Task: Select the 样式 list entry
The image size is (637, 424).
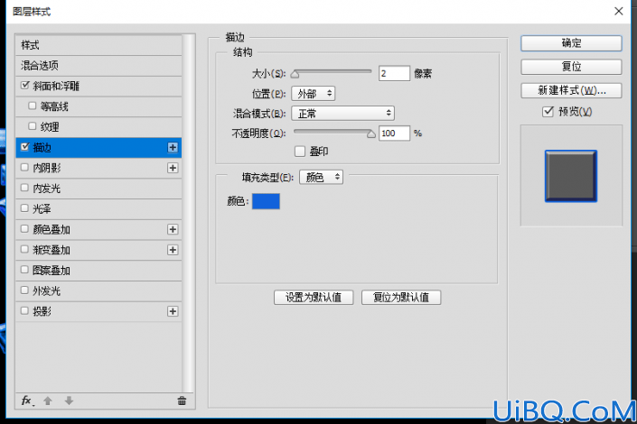Action: [x=98, y=45]
